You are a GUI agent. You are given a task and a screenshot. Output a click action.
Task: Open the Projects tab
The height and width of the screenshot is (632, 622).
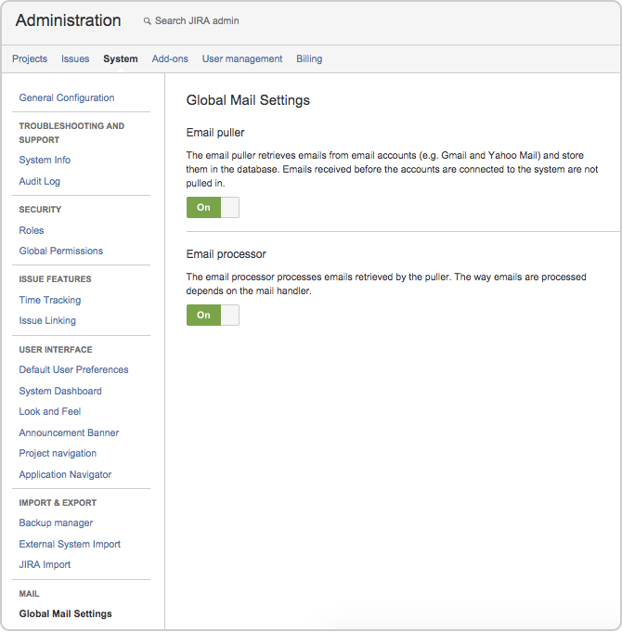(30, 58)
